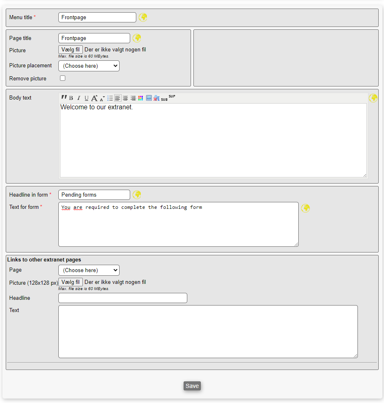This screenshot has width=384, height=403.
Task: Center-align the Body text
Action: pos(125,98)
